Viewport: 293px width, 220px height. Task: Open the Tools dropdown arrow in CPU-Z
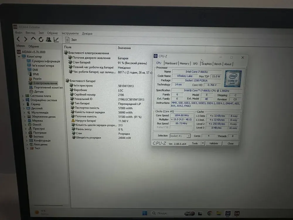(202, 143)
